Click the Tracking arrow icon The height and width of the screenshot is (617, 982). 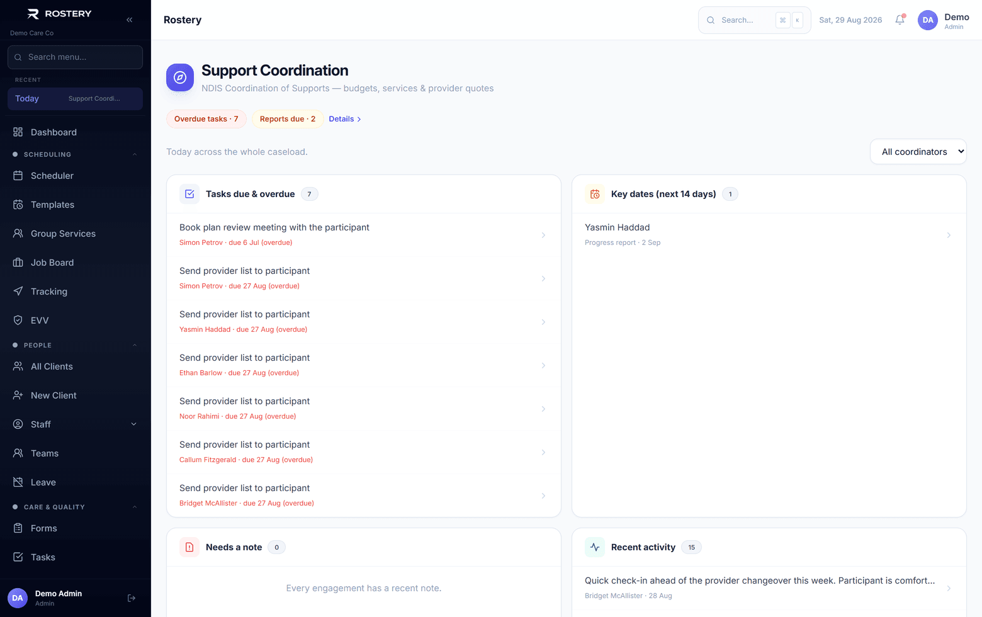[x=18, y=292]
